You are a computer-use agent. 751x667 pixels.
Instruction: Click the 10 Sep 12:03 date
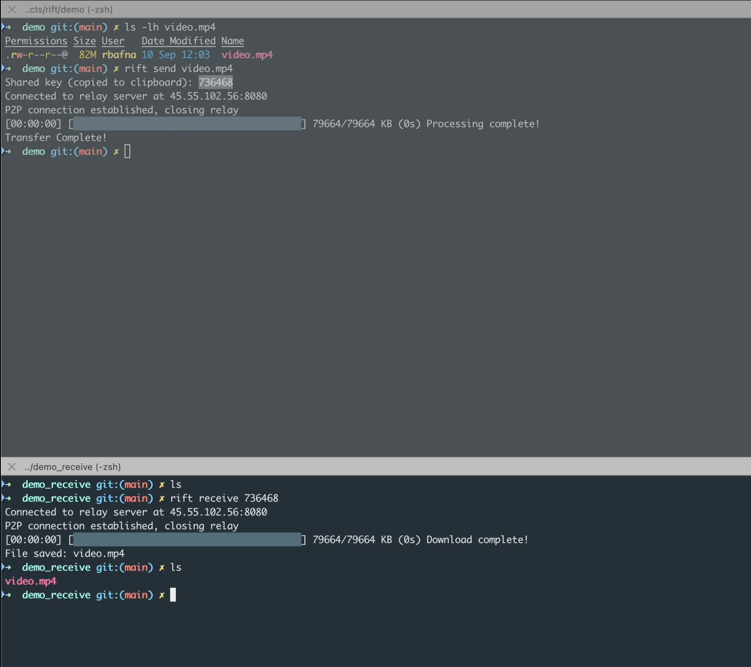(176, 55)
